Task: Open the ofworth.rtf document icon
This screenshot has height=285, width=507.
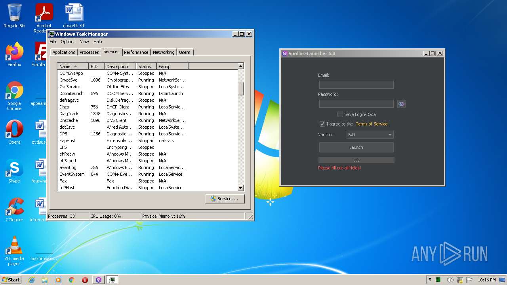Action: point(74,16)
